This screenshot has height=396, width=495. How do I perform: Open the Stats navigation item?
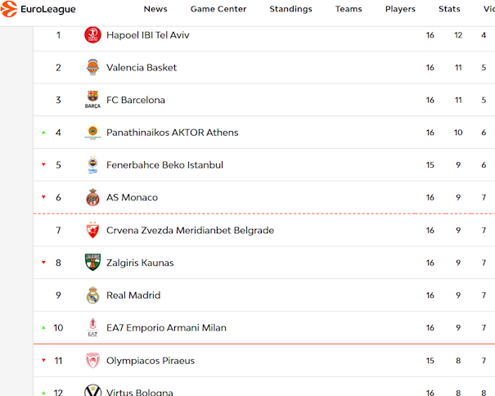click(449, 9)
